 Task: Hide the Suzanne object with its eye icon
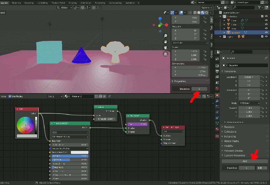(266, 32)
